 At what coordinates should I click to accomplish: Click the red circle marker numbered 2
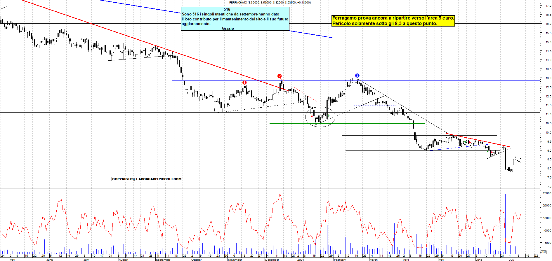(280, 76)
